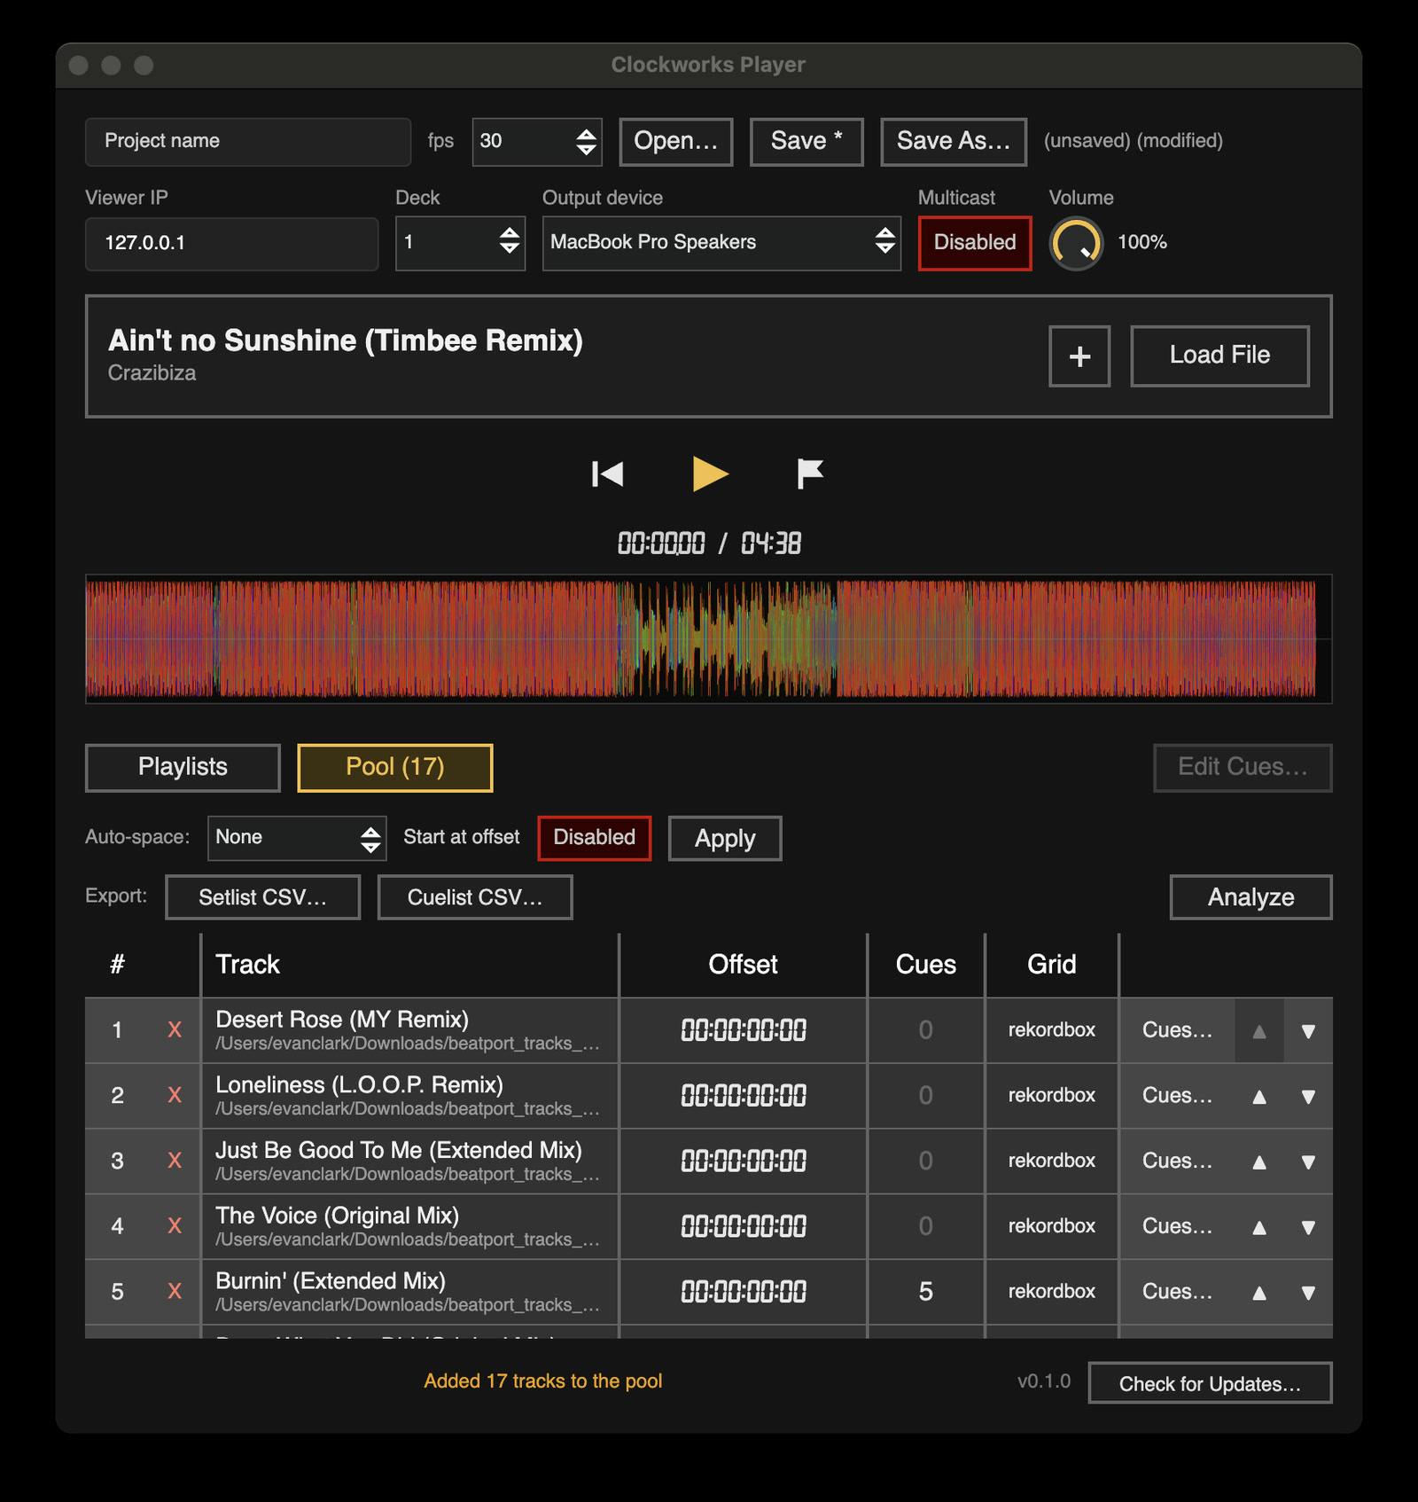Remove Desert Rose with its red X
The image size is (1418, 1502).
175,1030
